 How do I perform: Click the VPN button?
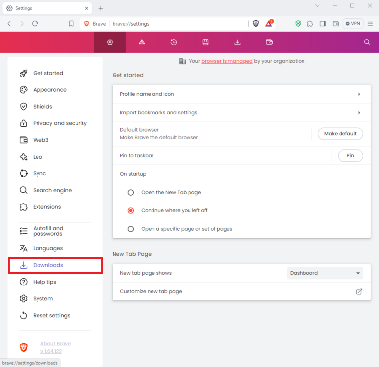coord(353,24)
